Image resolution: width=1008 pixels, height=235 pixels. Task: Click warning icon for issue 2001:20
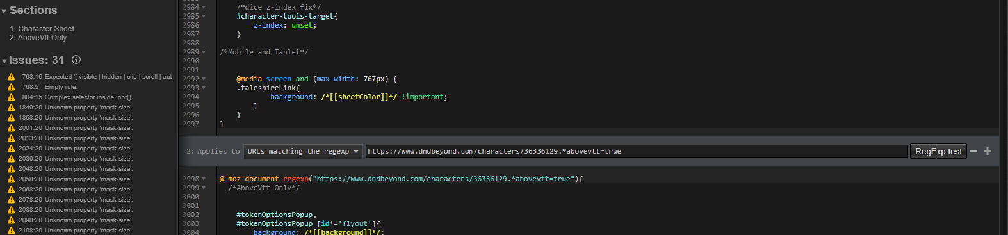(11, 128)
